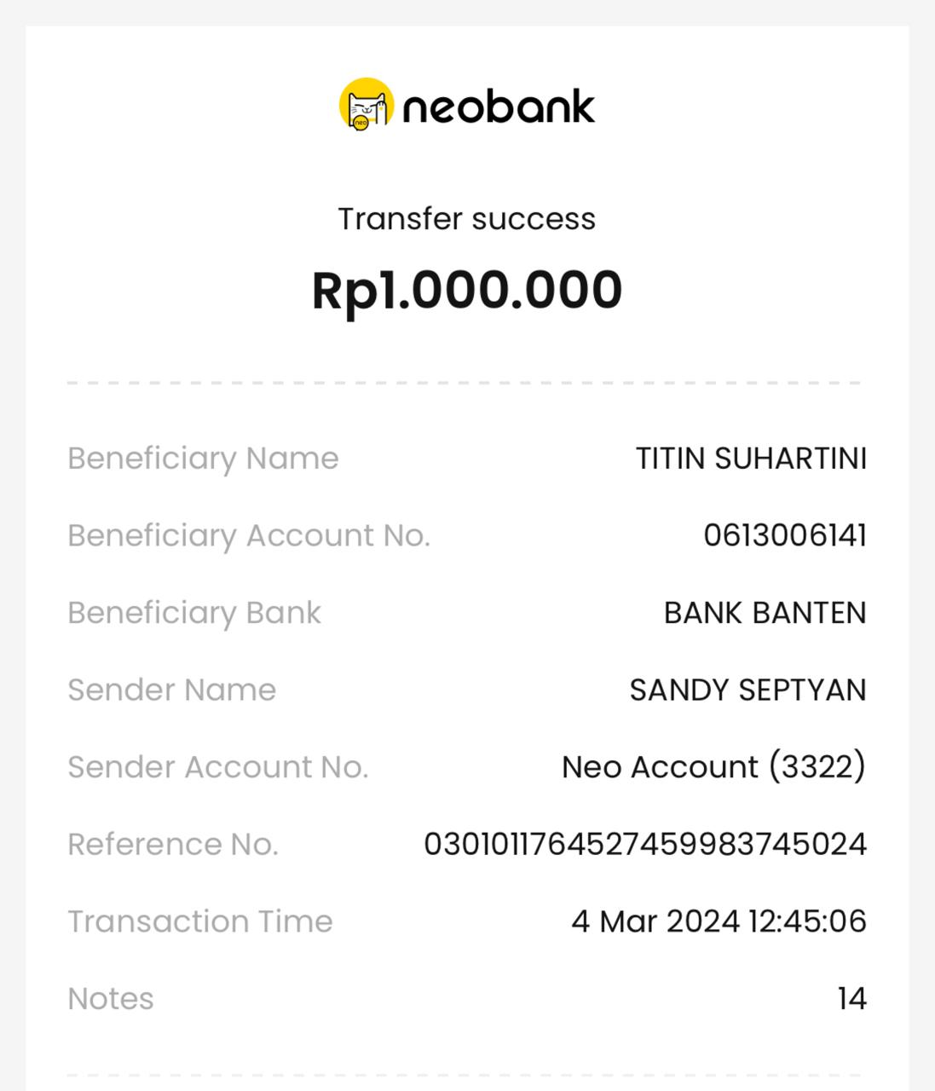The image size is (935, 1091).
Task: Click the Beneficiary Name label
Action: point(203,459)
